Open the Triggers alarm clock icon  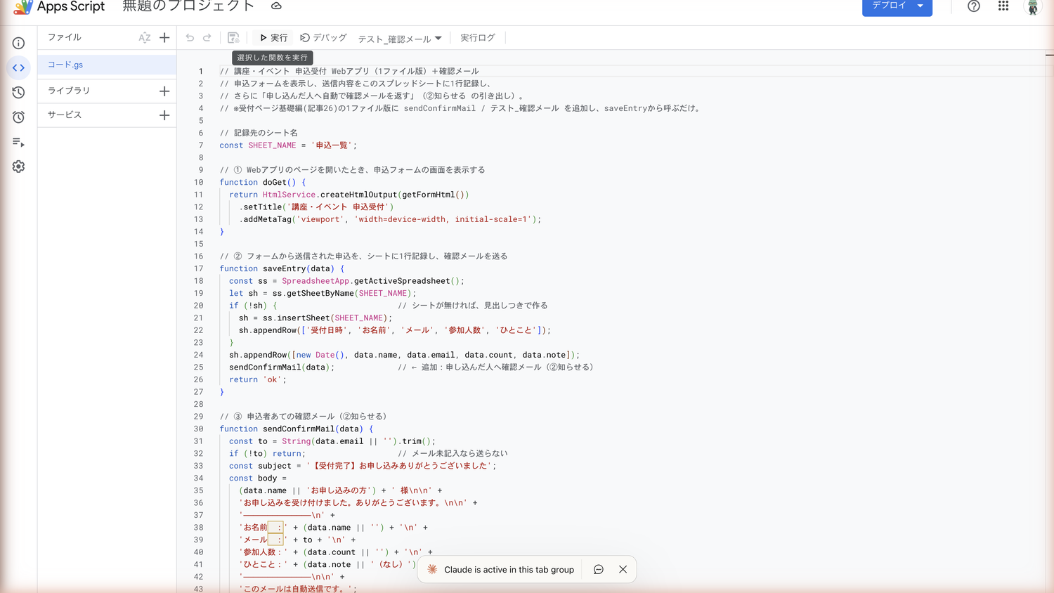pyautogui.click(x=18, y=117)
